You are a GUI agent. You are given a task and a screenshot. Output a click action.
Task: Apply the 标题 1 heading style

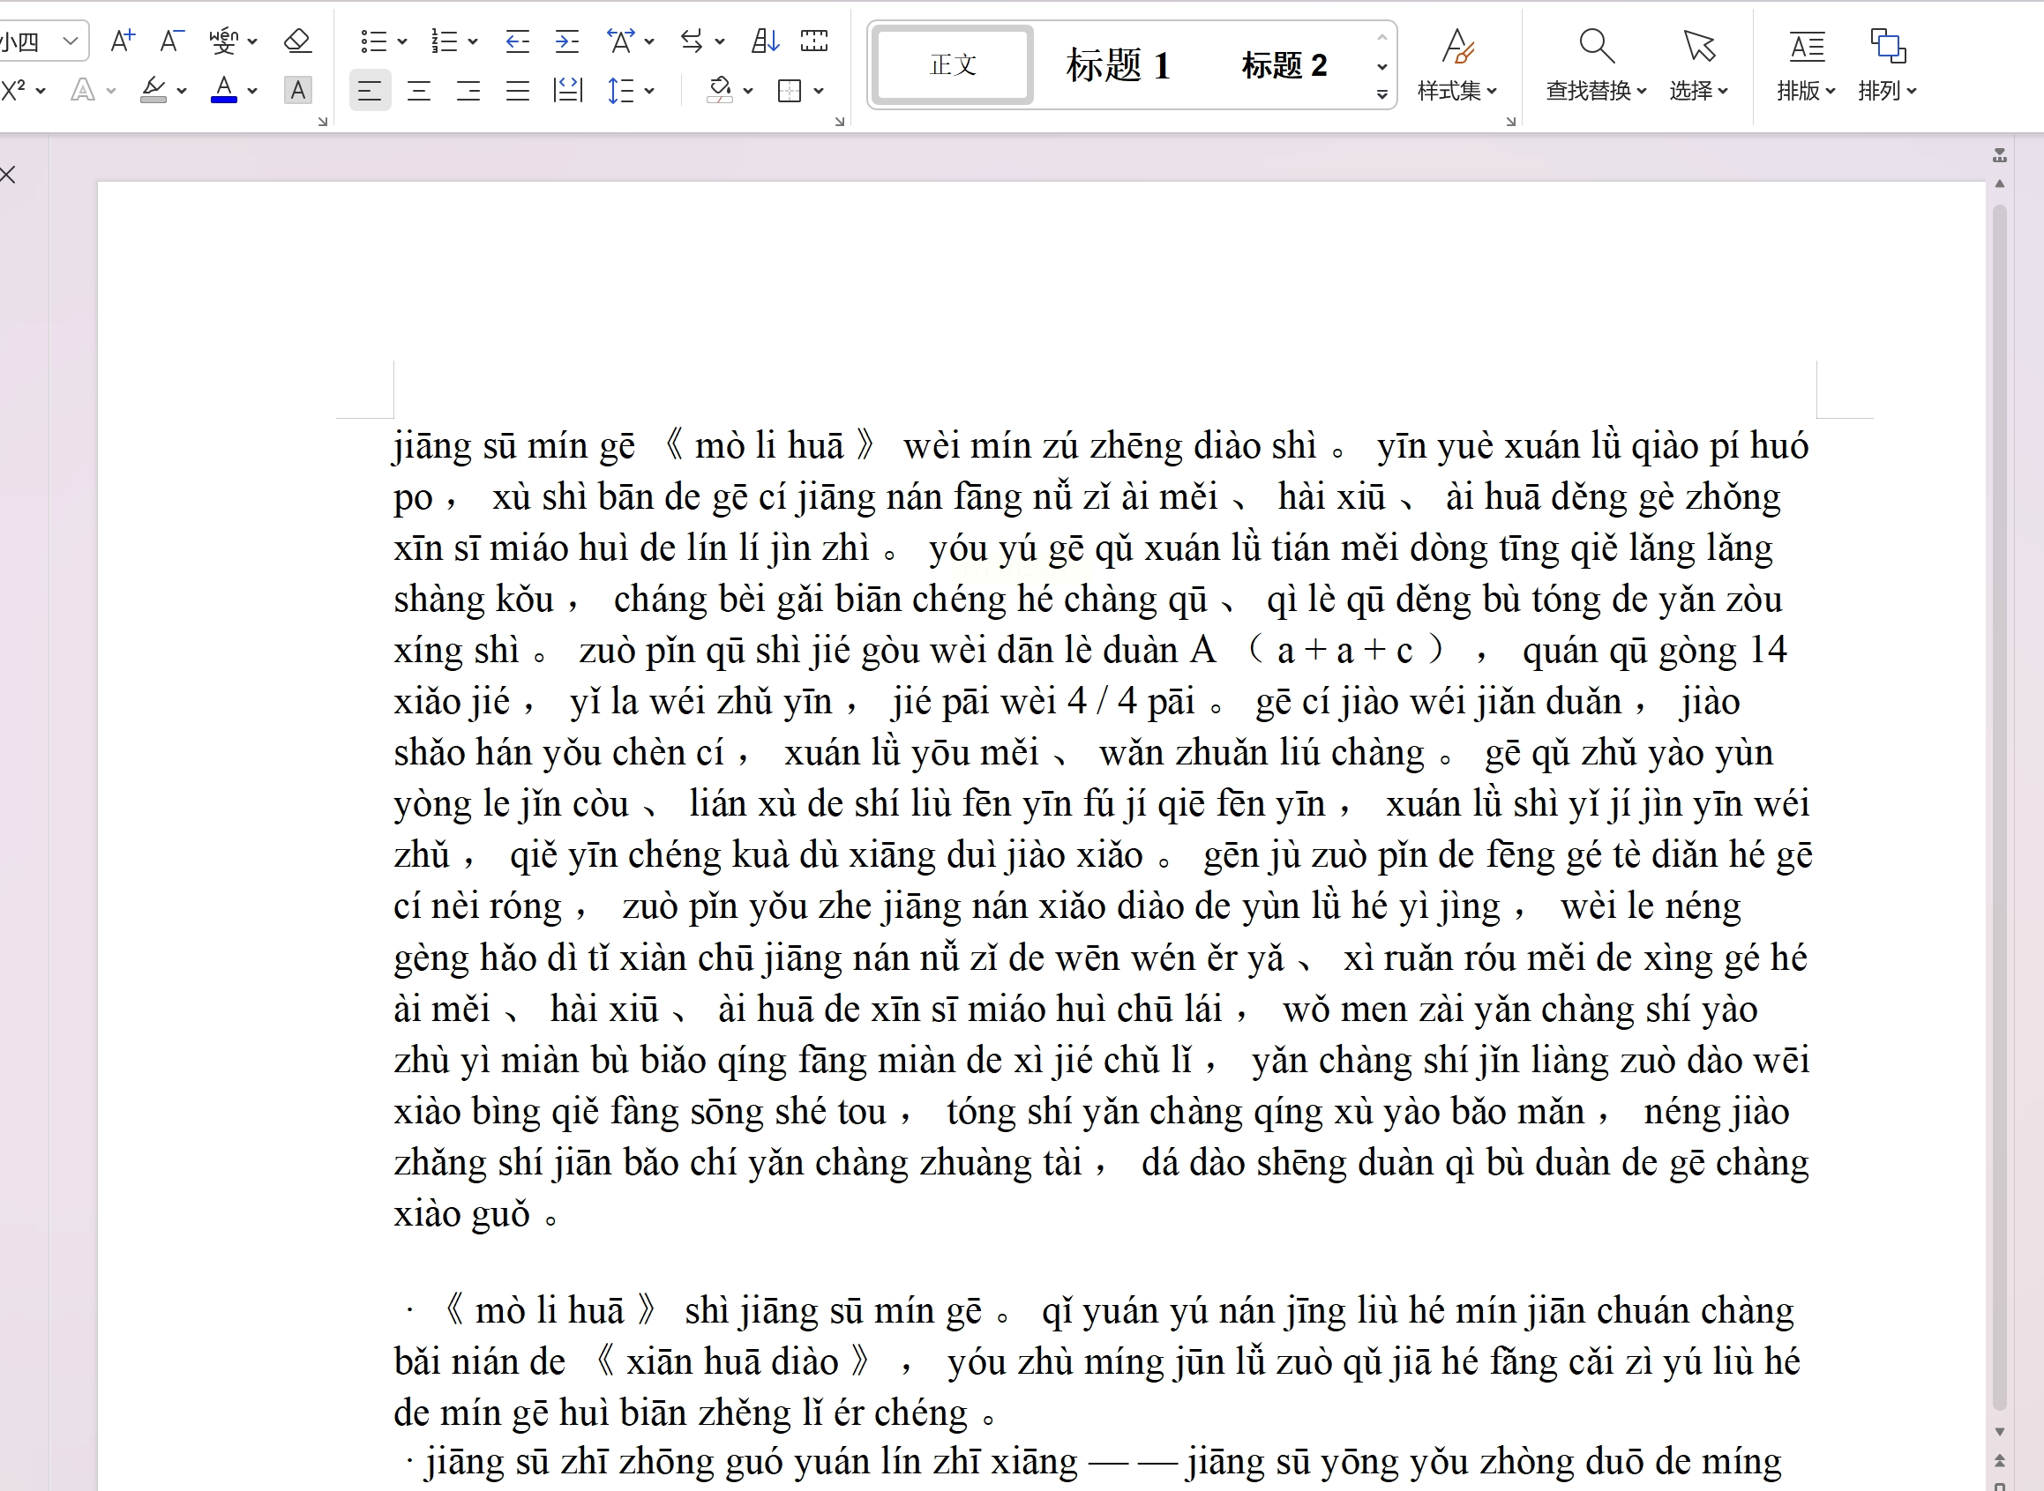pos(1118,65)
